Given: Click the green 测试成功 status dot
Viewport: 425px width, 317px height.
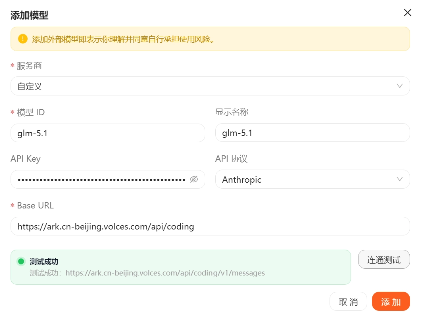Looking at the screenshot, I should click(21, 261).
